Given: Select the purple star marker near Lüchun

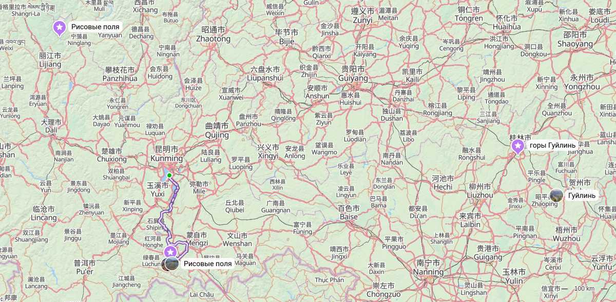Looking at the screenshot, I should coord(170,252).
